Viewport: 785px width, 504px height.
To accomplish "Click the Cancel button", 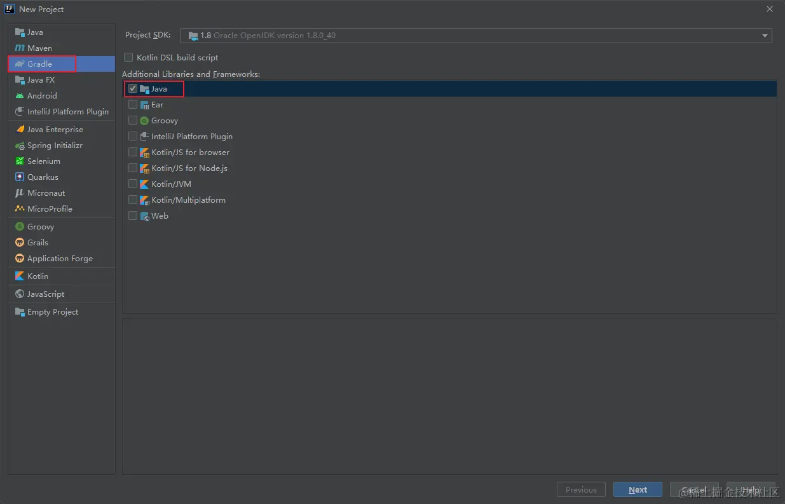I will coord(694,489).
